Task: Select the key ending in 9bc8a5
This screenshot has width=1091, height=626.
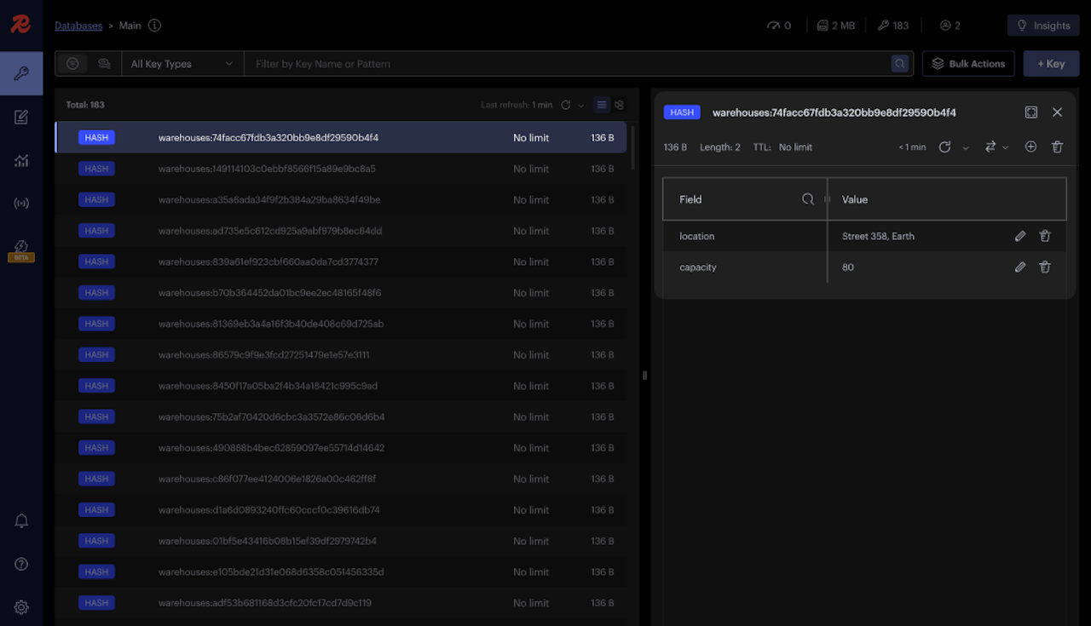Action: pyautogui.click(x=267, y=169)
